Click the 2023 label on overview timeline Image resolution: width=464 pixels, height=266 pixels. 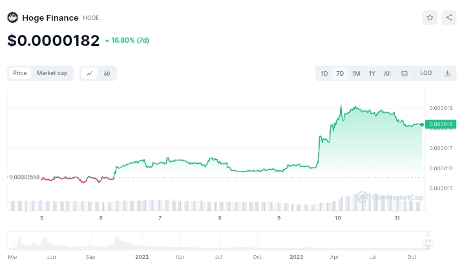point(296,257)
